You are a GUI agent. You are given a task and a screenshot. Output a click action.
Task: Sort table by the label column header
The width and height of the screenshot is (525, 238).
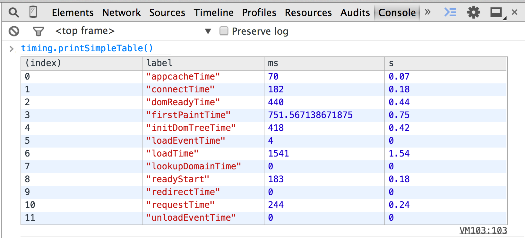click(x=203, y=63)
